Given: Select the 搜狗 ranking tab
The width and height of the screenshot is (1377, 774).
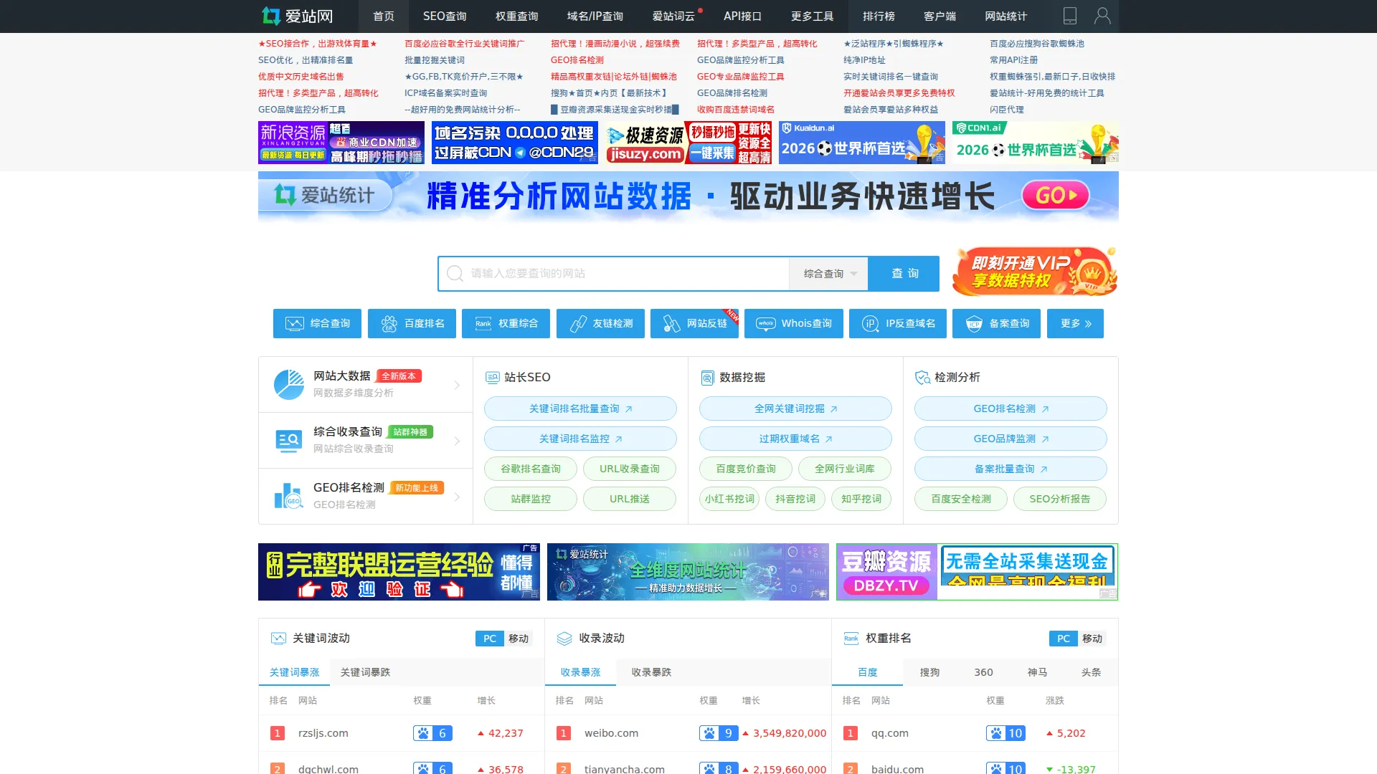Looking at the screenshot, I should click(929, 672).
